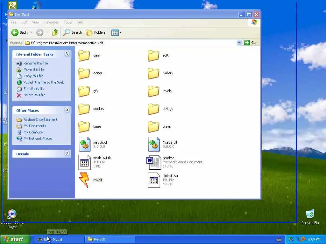Click the Forward navigation arrow
Image resolution: width=326 pixels, height=244 pixels.
40,32
